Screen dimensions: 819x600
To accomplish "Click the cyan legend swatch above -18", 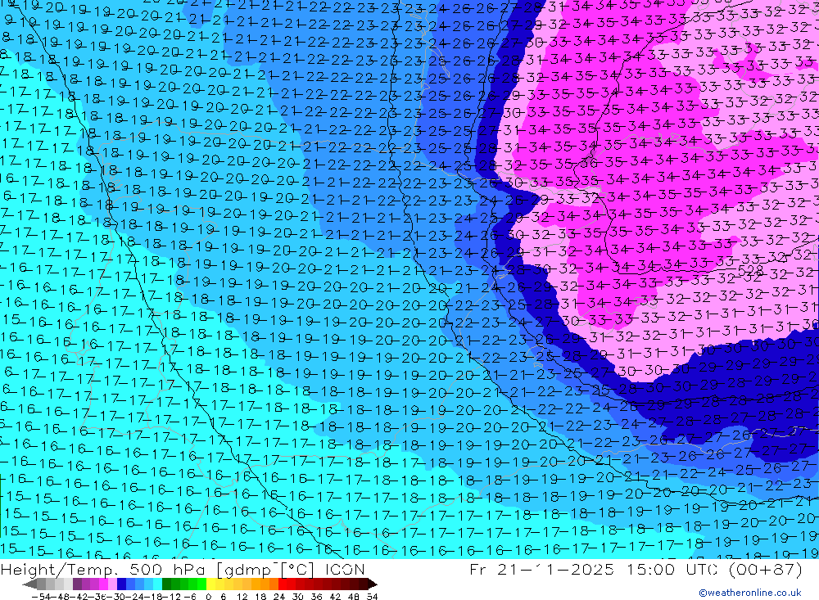I will (157, 584).
